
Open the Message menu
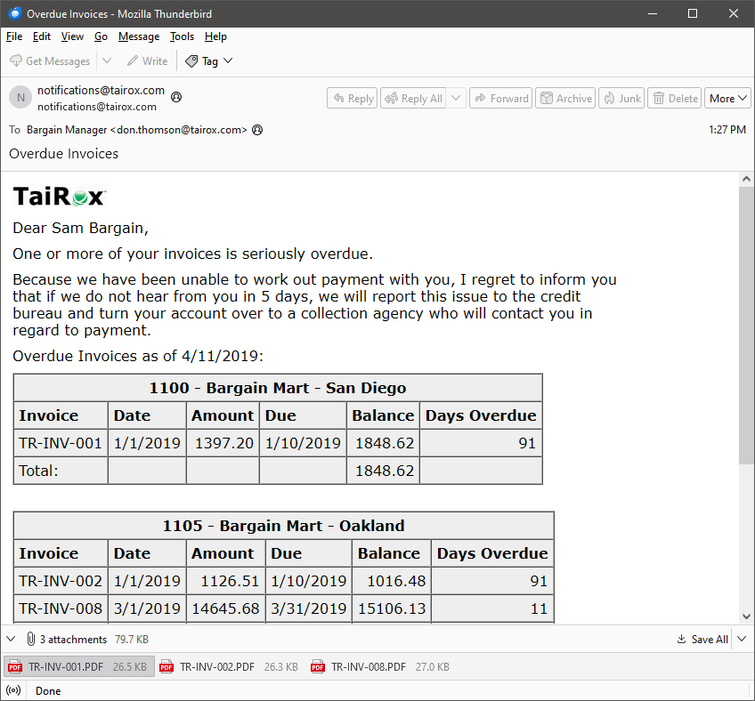[139, 36]
